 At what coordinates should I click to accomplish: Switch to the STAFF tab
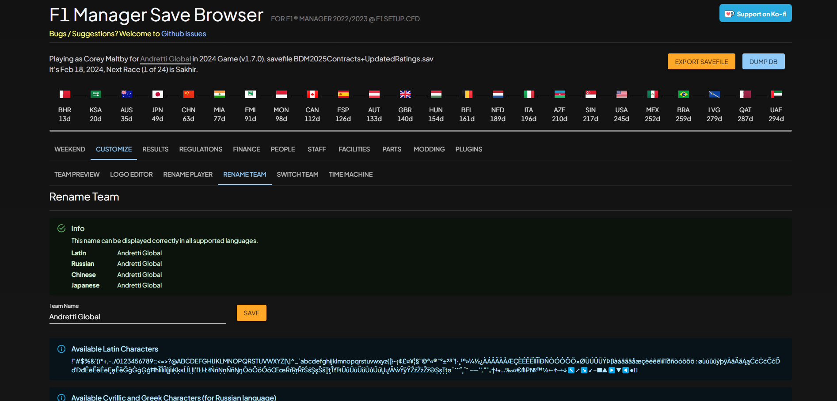317,149
